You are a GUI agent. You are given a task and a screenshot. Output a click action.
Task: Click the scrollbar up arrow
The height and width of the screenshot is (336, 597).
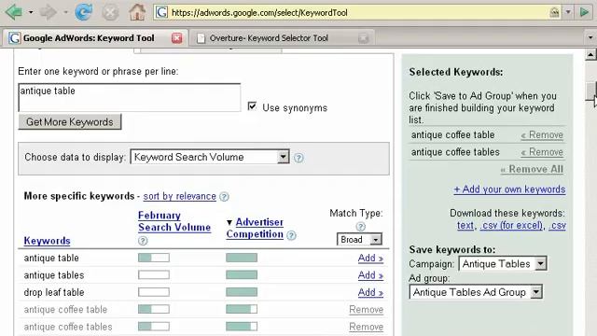click(x=590, y=55)
